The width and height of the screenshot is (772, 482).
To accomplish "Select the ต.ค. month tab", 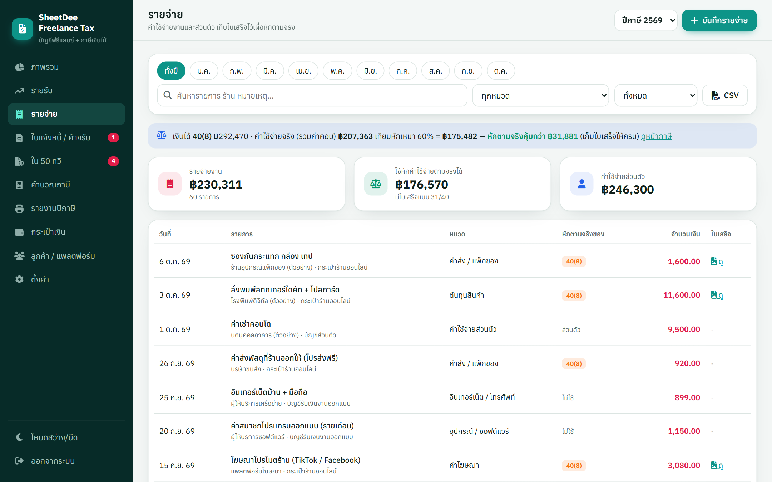I will tap(501, 71).
